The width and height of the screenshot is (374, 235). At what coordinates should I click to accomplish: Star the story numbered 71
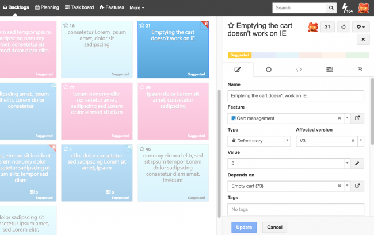point(66,87)
